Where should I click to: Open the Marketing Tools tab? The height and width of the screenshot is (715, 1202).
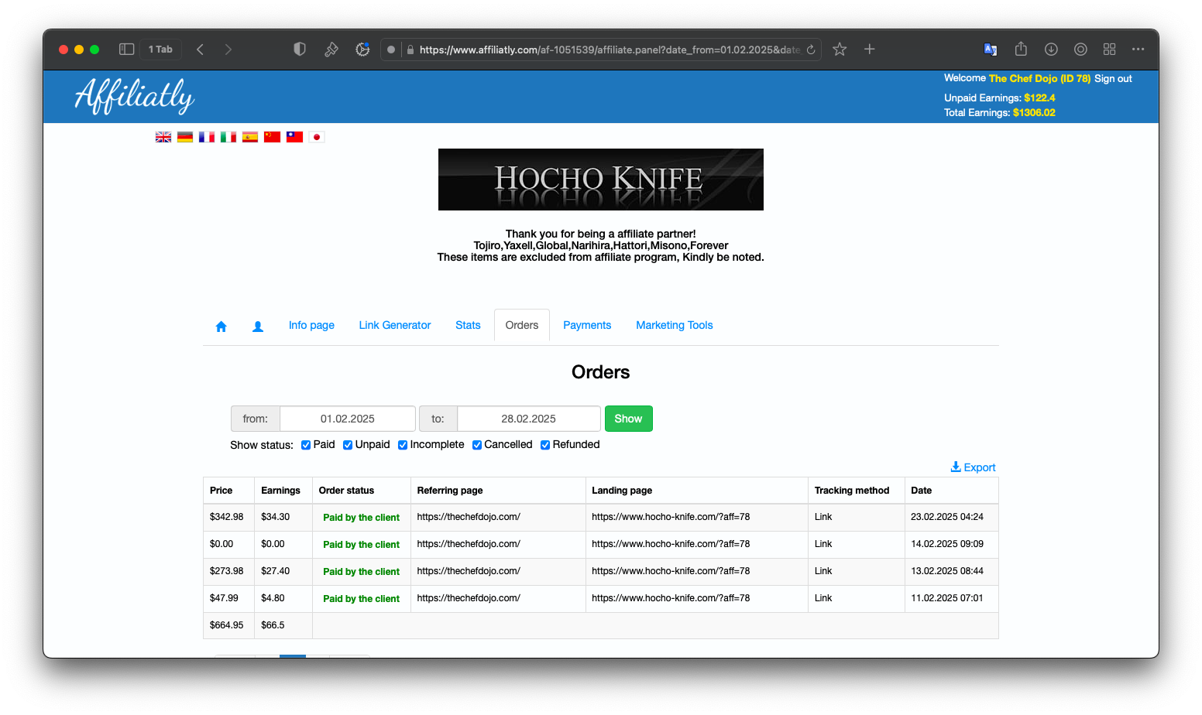[675, 325]
